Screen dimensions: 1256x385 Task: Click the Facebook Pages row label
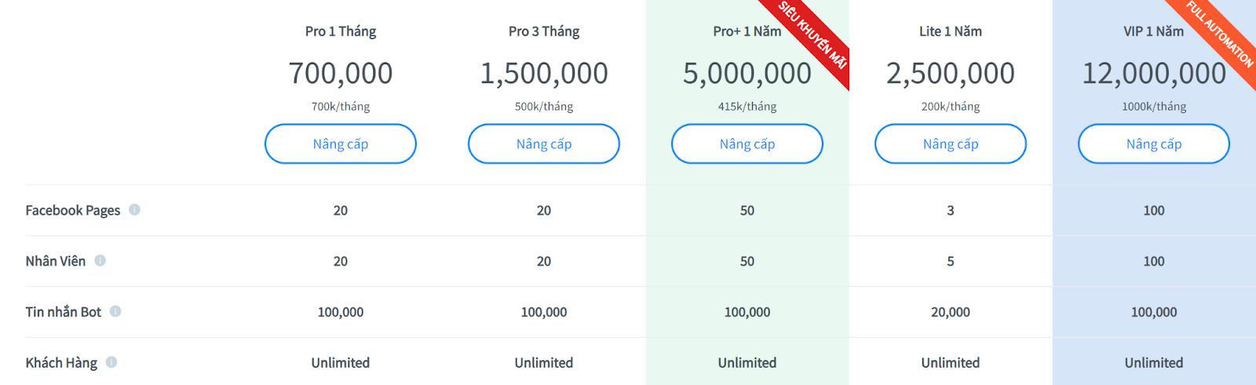tap(73, 210)
